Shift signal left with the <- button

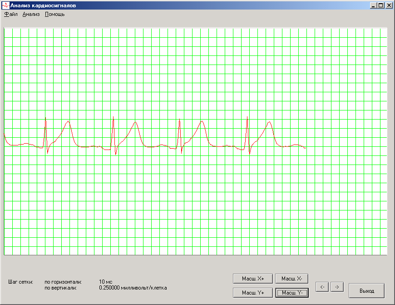pyautogui.click(x=322, y=287)
